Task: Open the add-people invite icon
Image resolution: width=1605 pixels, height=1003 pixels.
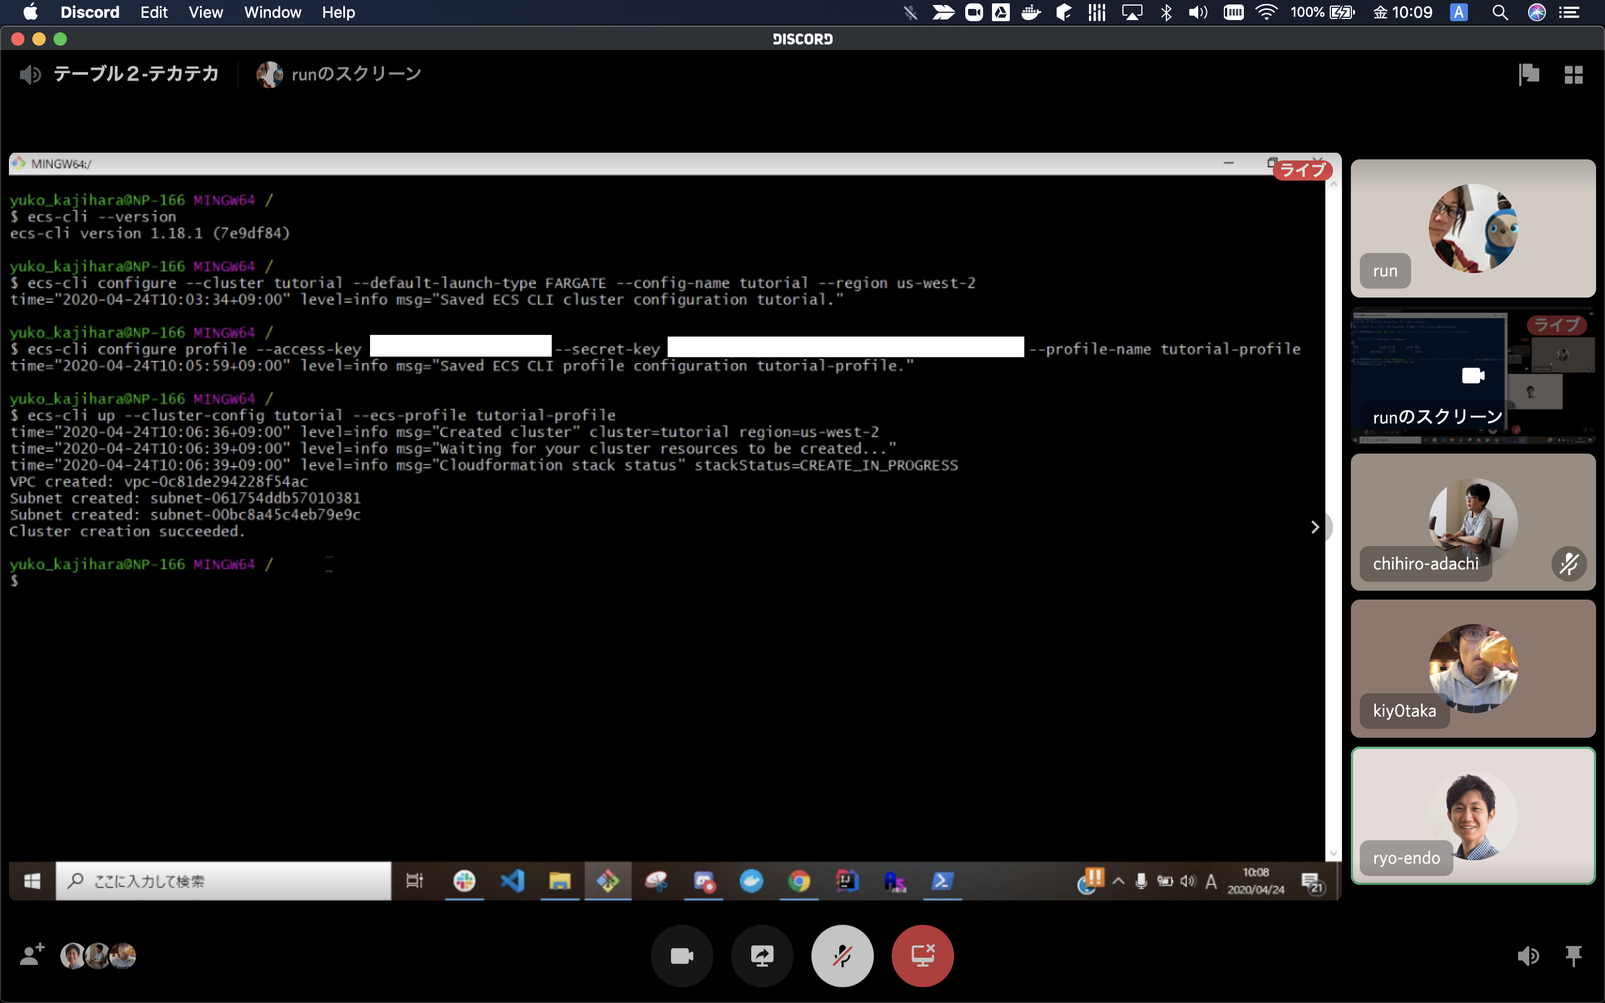Action: pyautogui.click(x=31, y=955)
